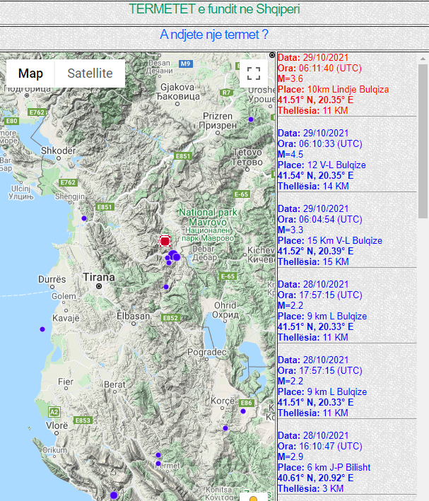Click the purple marker east of Tirana
This screenshot has height=501, width=429.
point(166,287)
